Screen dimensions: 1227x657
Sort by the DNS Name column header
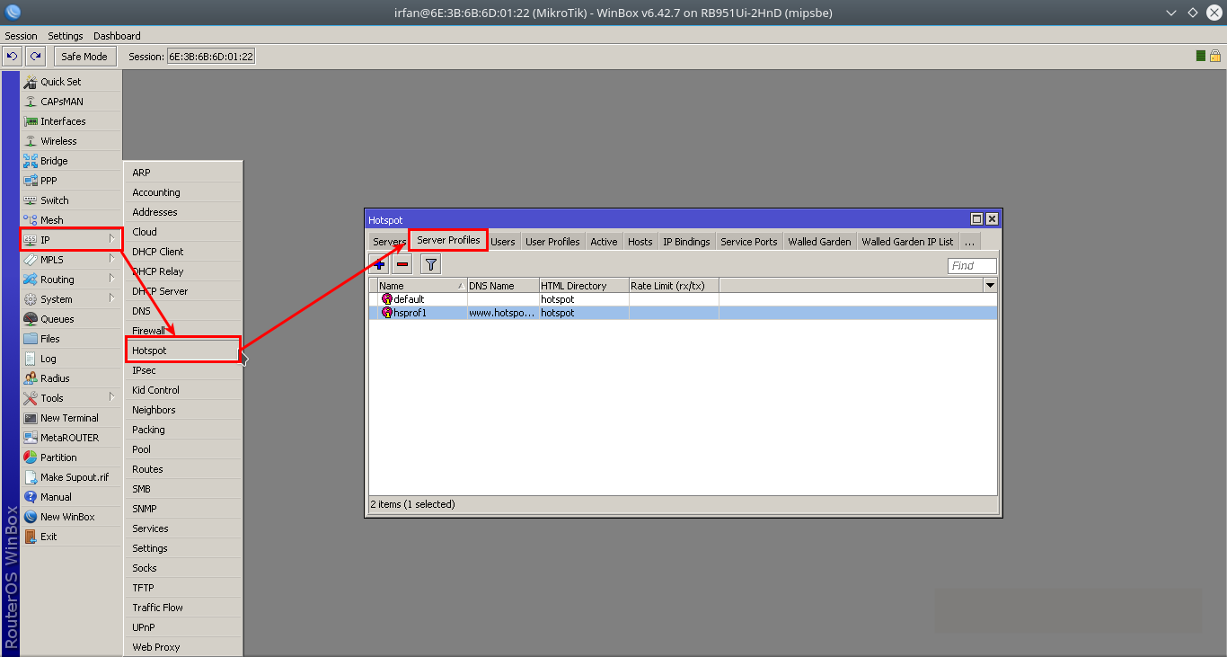pos(503,286)
